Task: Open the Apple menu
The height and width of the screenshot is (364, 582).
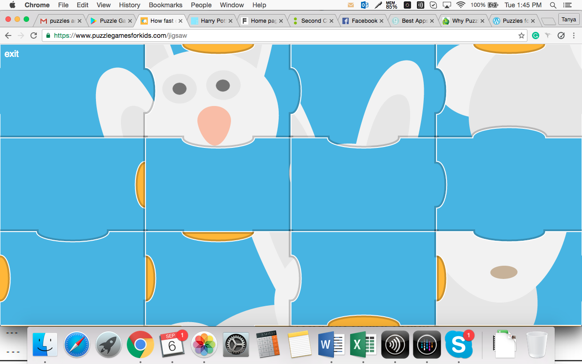Action: coord(12,5)
